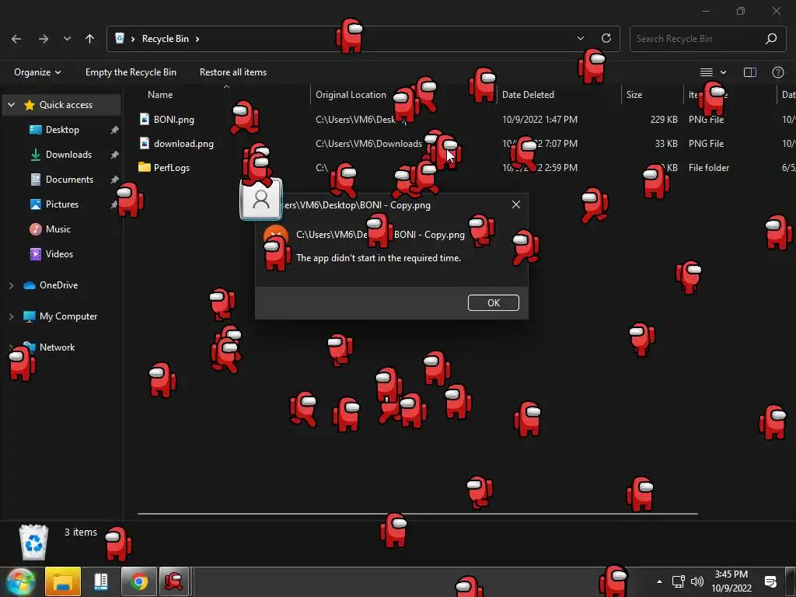Open File Explorer from taskbar
Image resolution: width=796 pixels, height=597 pixels.
[x=63, y=581]
